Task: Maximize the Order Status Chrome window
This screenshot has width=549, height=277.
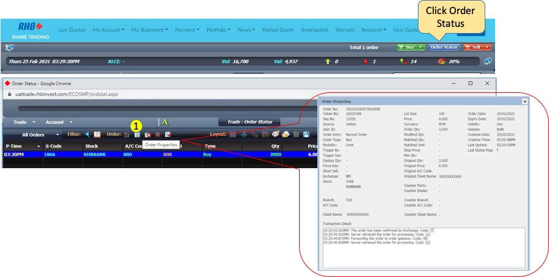Action: [470, 84]
